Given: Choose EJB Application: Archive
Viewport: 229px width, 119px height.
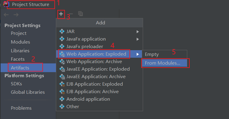Looking at the screenshot, I should pos(99,92).
